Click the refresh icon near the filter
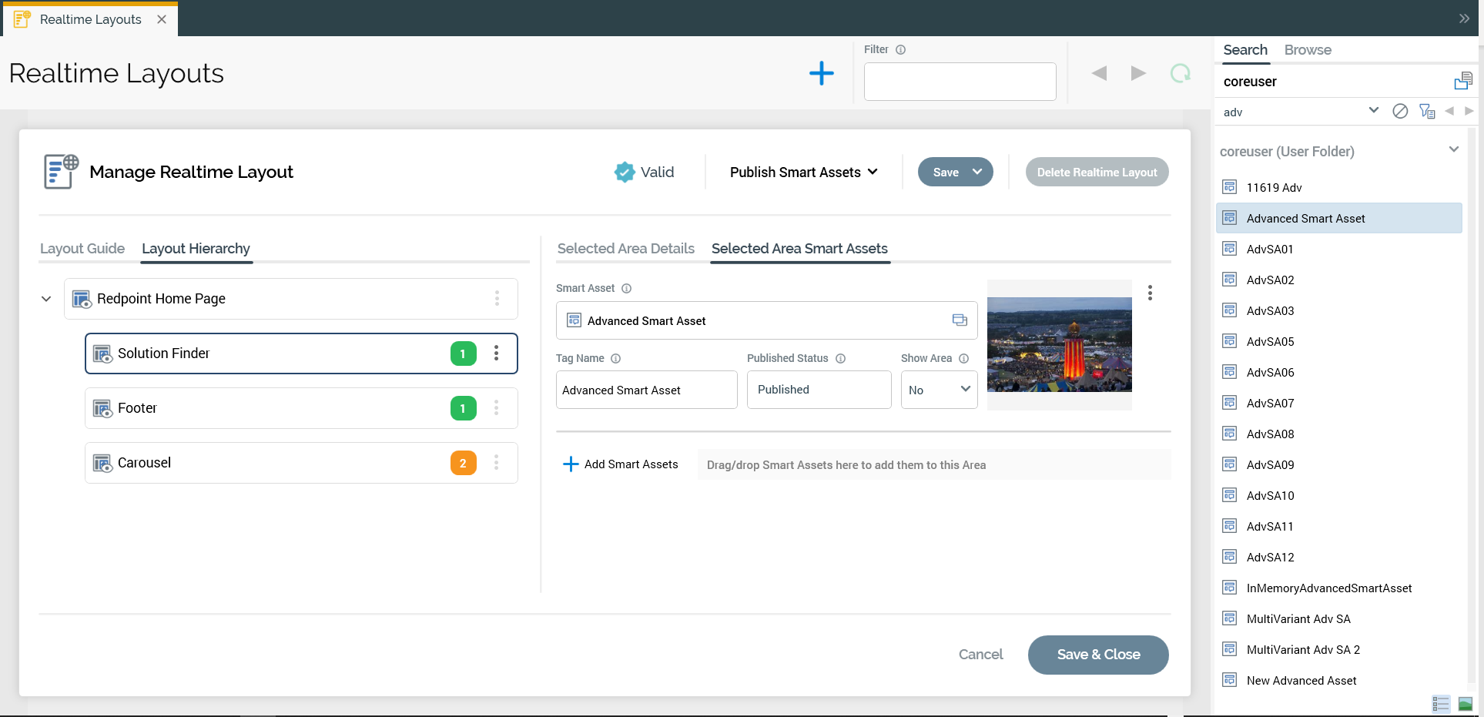This screenshot has height=717, width=1484. pos(1180,73)
